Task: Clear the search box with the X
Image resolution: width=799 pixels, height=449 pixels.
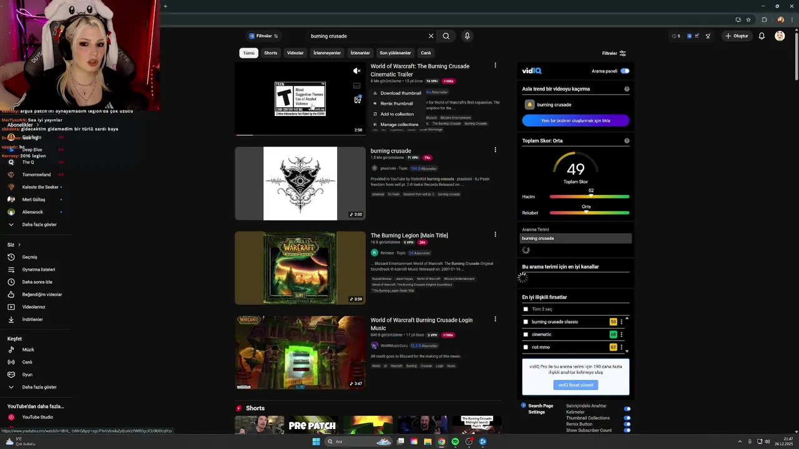Action: tap(431, 36)
